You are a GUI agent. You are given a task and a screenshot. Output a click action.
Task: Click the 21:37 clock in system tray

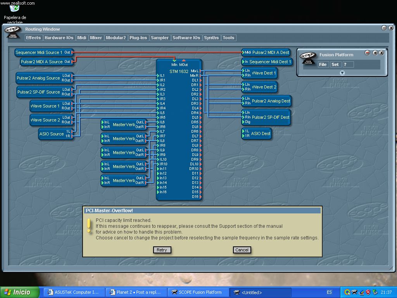pyautogui.click(x=386, y=292)
